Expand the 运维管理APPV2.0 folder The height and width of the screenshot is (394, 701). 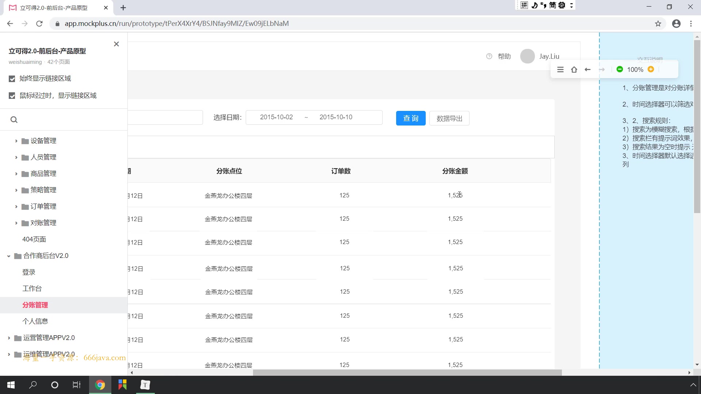(9, 354)
